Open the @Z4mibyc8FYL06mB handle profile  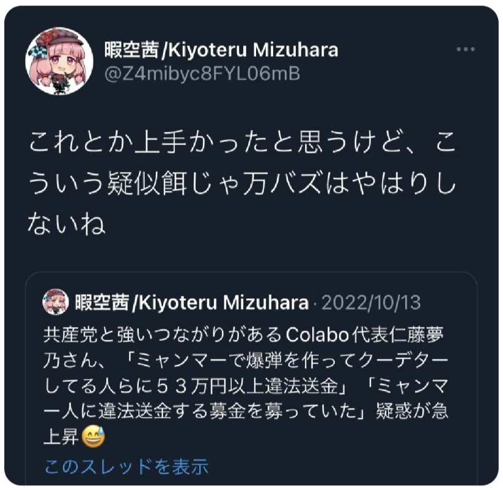click(x=202, y=74)
